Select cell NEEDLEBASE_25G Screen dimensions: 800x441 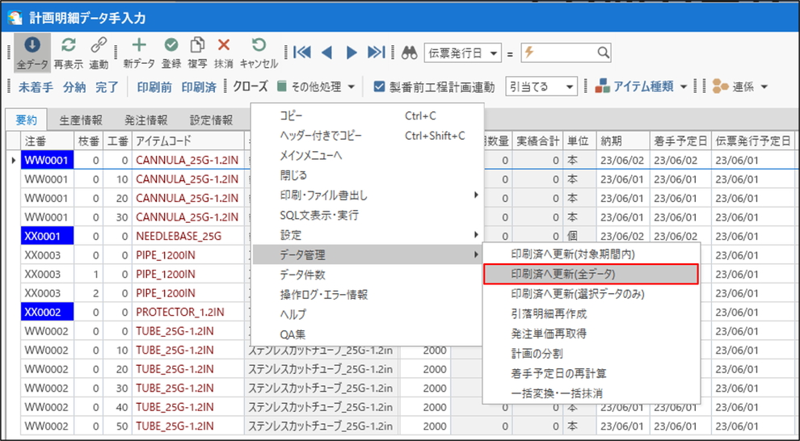pos(188,236)
